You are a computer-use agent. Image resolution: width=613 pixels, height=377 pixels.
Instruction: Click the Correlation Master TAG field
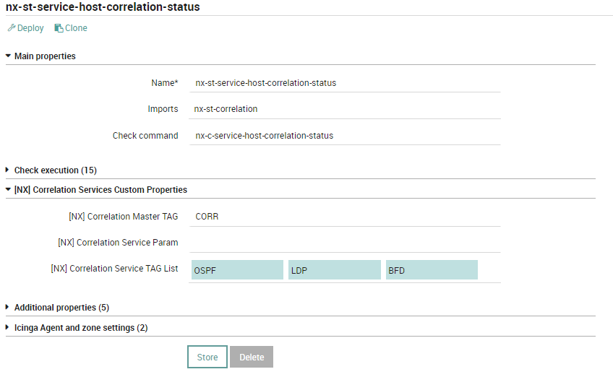tap(345, 217)
